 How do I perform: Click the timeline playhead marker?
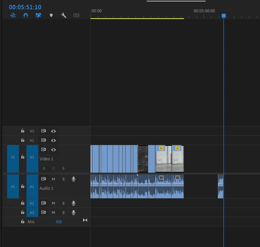223,16
